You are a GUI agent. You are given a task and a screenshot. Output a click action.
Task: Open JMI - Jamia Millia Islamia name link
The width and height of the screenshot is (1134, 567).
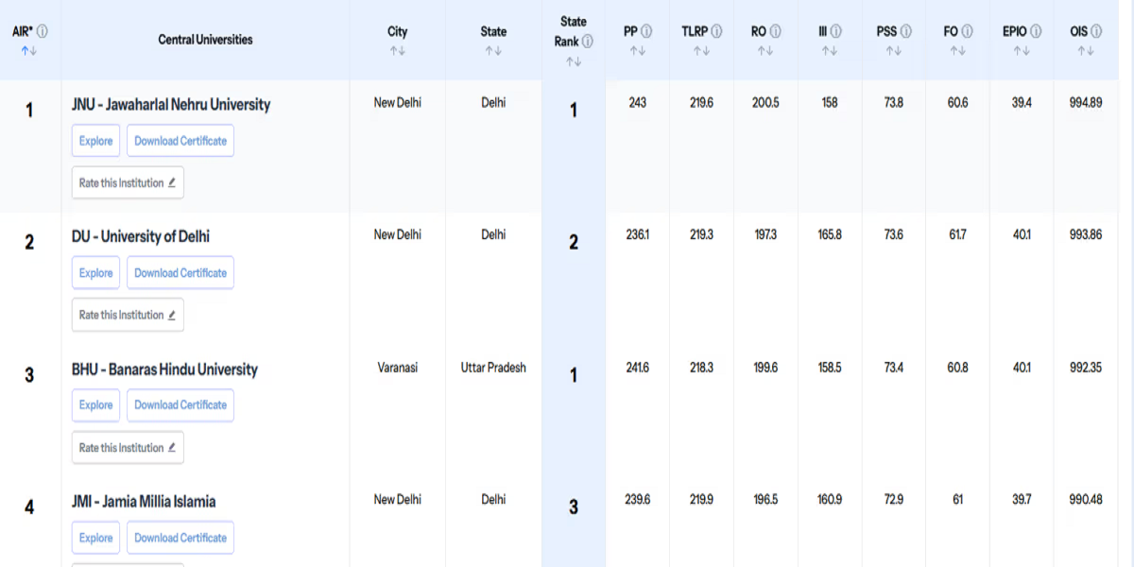(x=144, y=502)
